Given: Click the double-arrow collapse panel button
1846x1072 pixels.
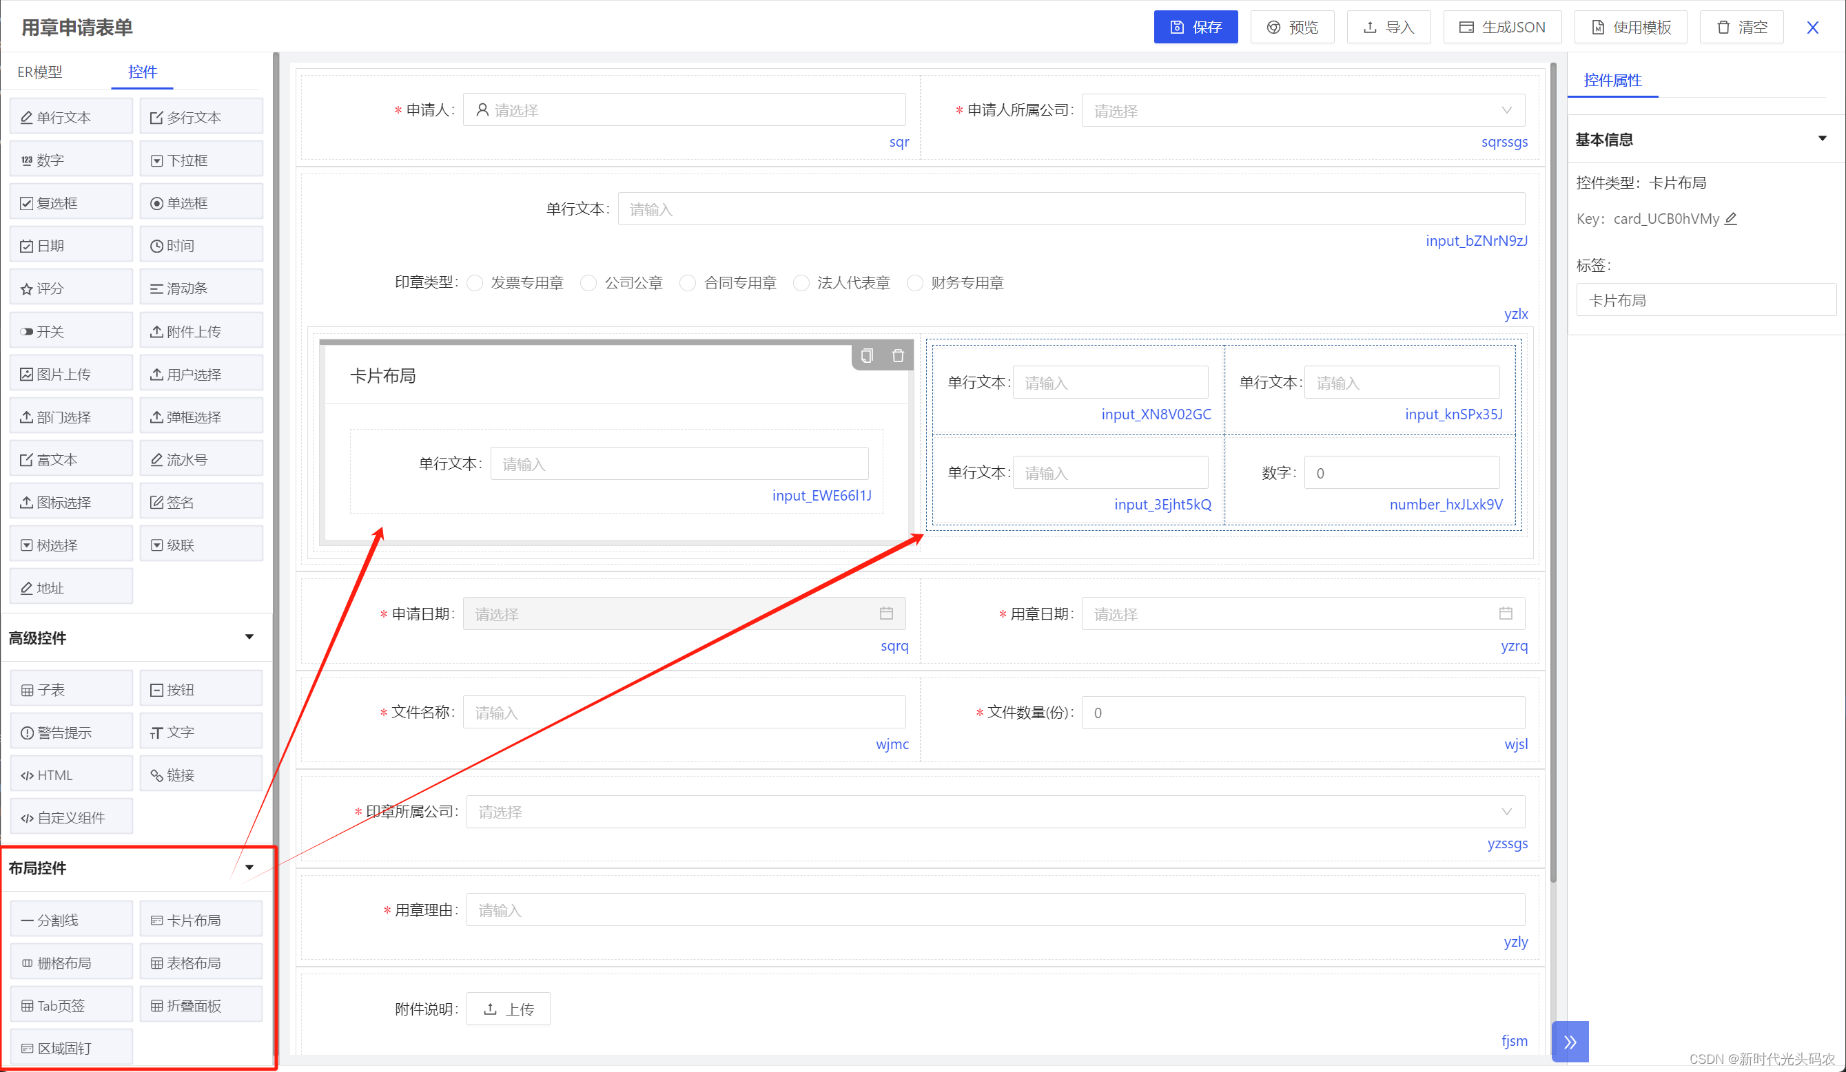Looking at the screenshot, I should tap(1569, 1041).
